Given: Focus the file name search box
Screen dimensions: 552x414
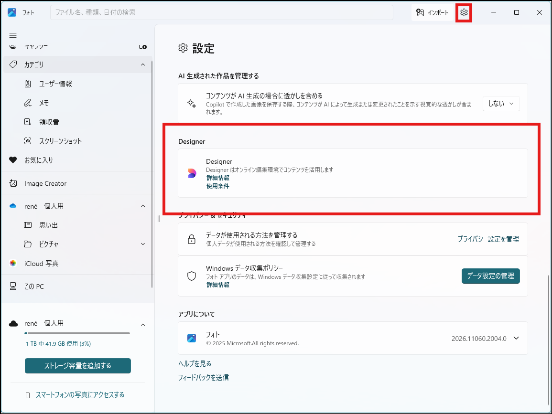Looking at the screenshot, I should pyautogui.click(x=222, y=12).
